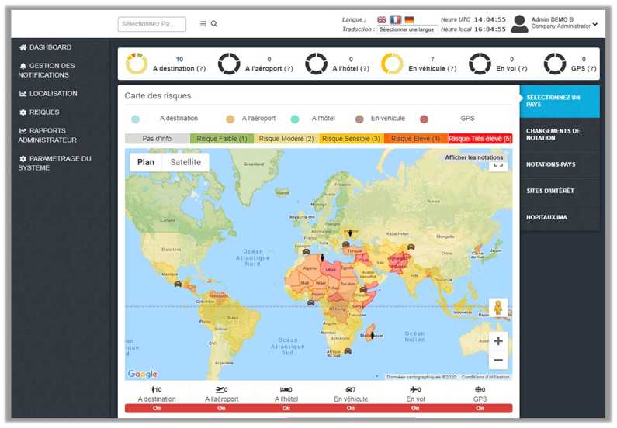Click the car marker near Mexico
617x428 pixels.
click(178, 284)
